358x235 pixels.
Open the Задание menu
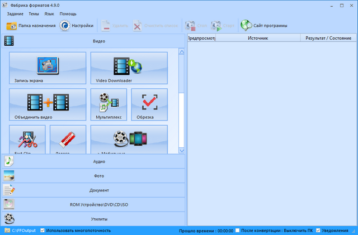(16, 13)
